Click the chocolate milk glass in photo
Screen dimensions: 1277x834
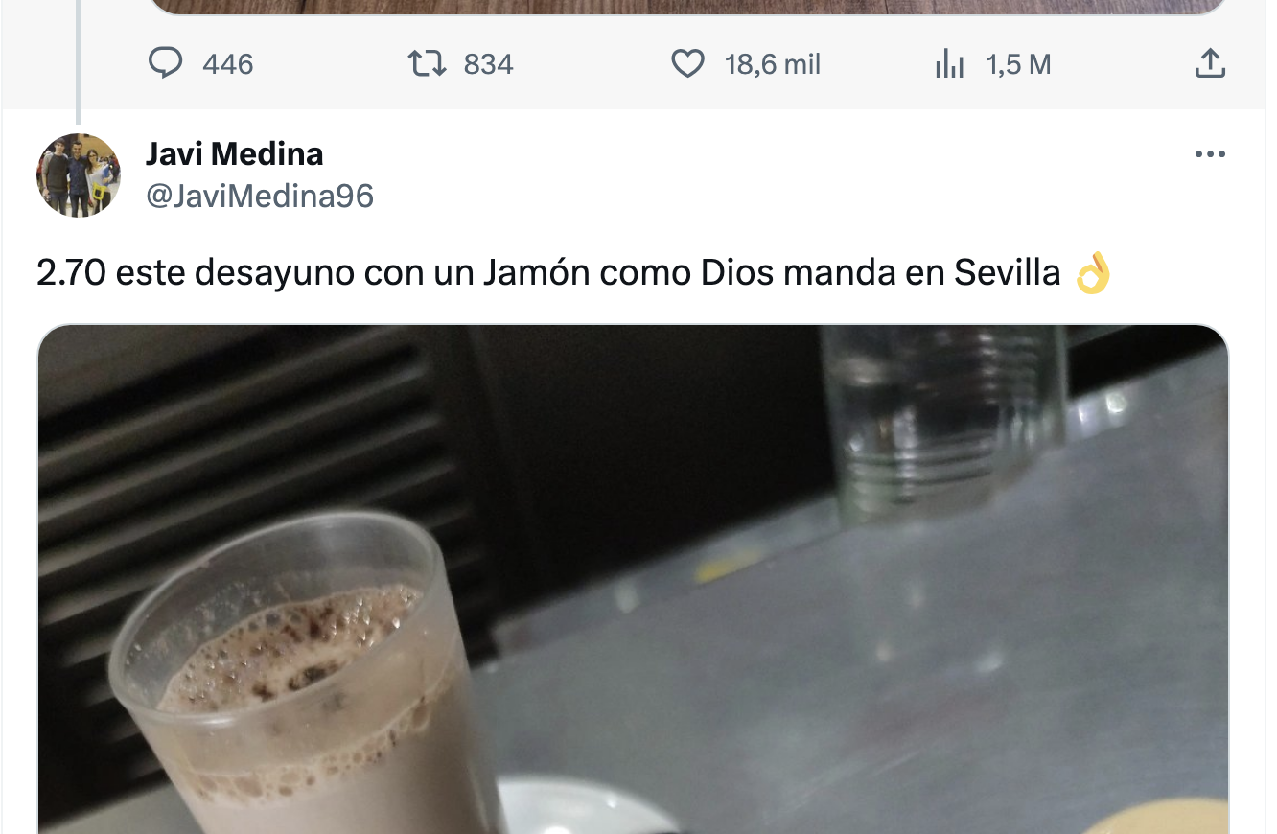[x=307, y=681]
